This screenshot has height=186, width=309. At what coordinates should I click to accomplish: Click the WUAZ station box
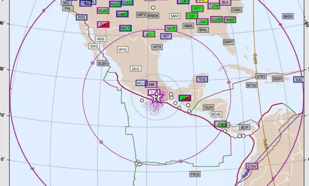click(103, 11)
